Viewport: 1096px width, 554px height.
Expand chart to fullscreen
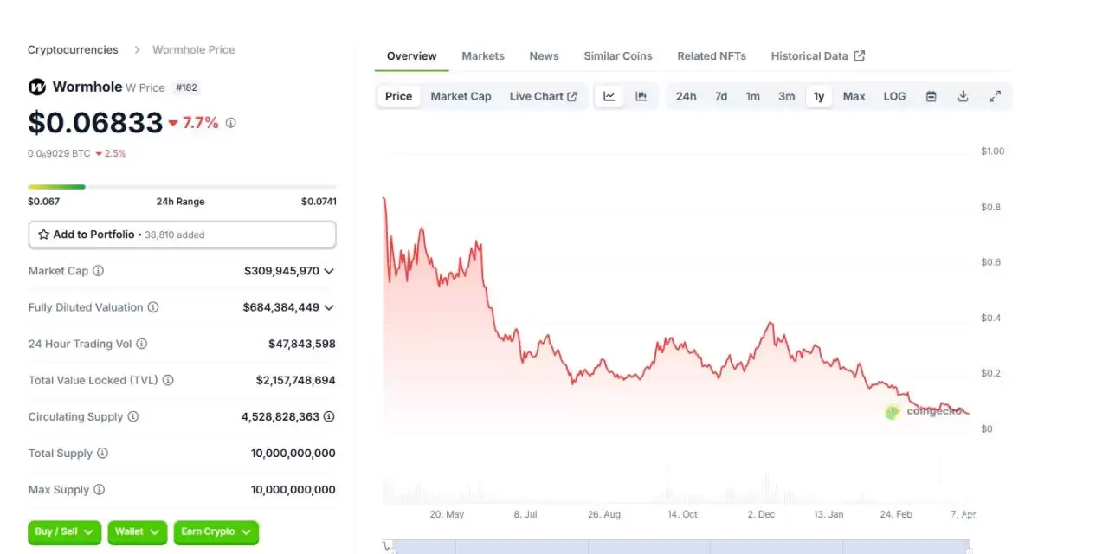point(995,96)
